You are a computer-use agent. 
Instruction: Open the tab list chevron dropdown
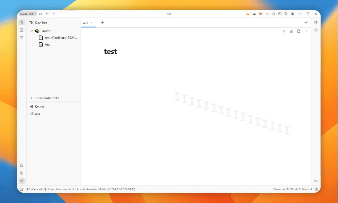coord(306,23)
